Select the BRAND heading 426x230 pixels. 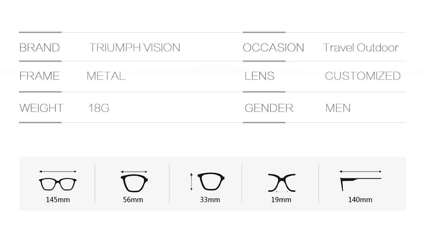39,48
